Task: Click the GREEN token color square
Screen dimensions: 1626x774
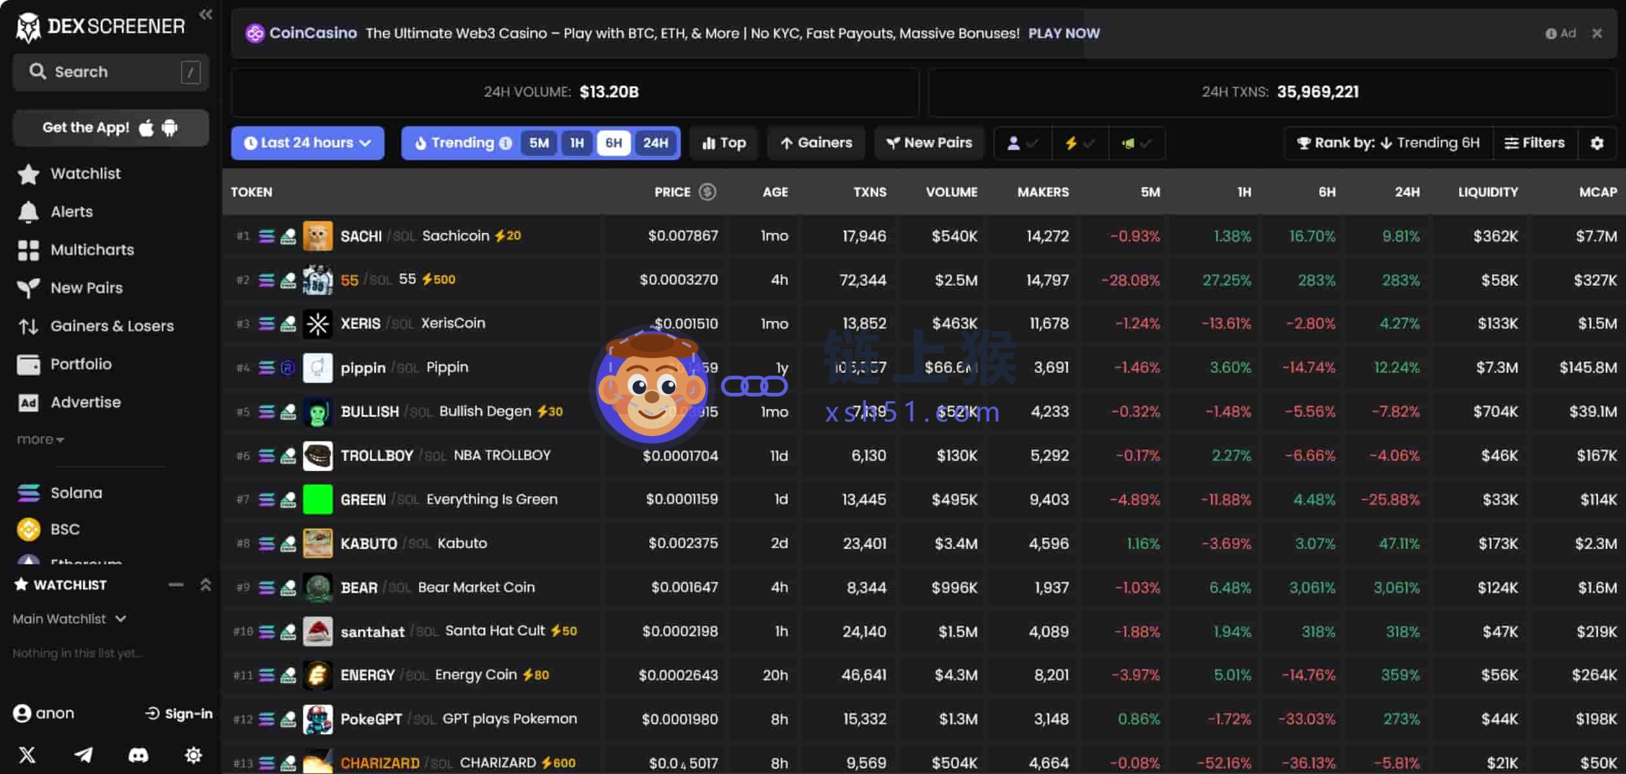Action: [x=318, y=500]
